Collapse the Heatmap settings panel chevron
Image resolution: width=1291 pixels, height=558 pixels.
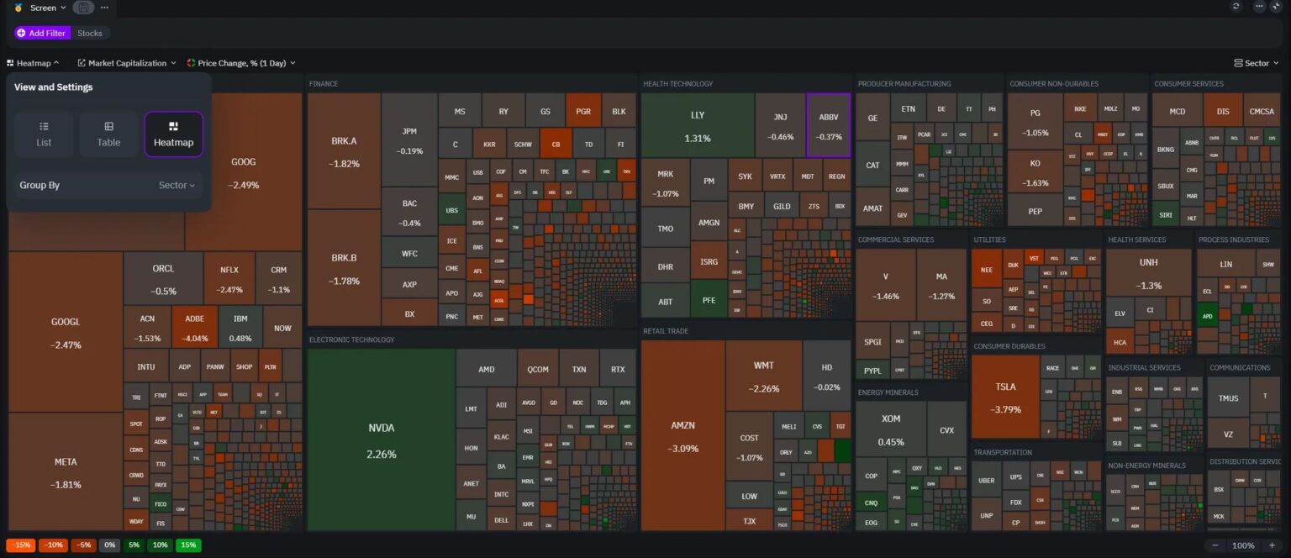[55, 62]
